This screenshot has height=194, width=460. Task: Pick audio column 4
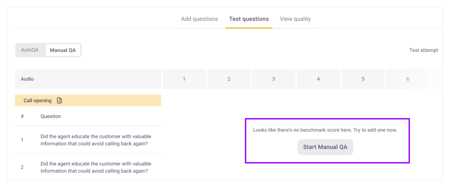(318, 79)
